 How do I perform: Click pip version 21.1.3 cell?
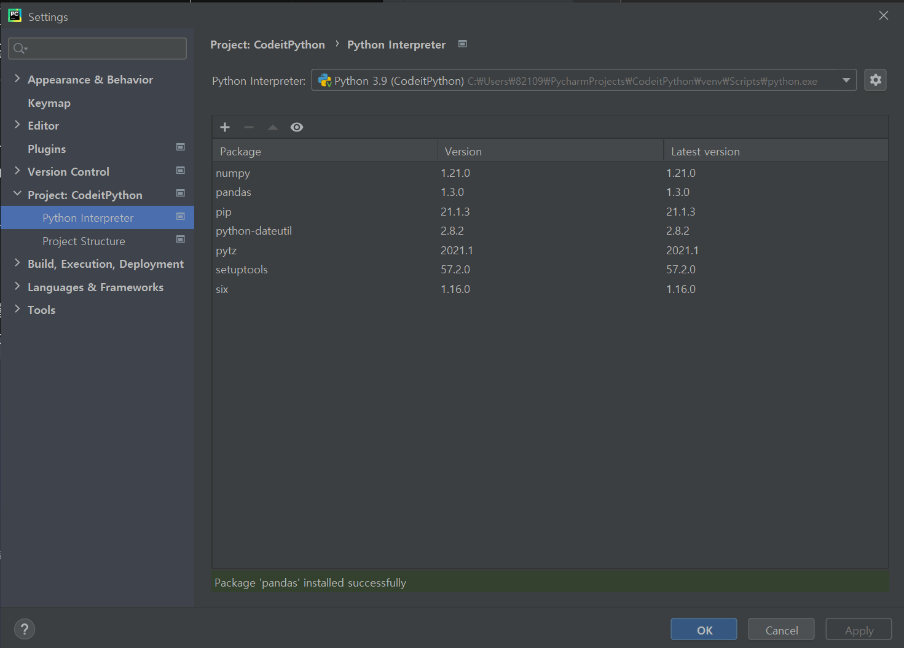455,212
